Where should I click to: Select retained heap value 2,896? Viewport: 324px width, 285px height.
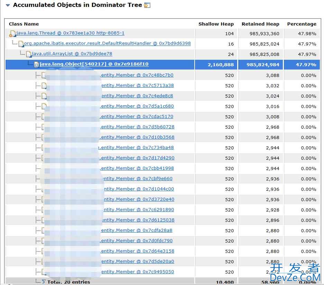pyautogui.click(x=272, y=220)
